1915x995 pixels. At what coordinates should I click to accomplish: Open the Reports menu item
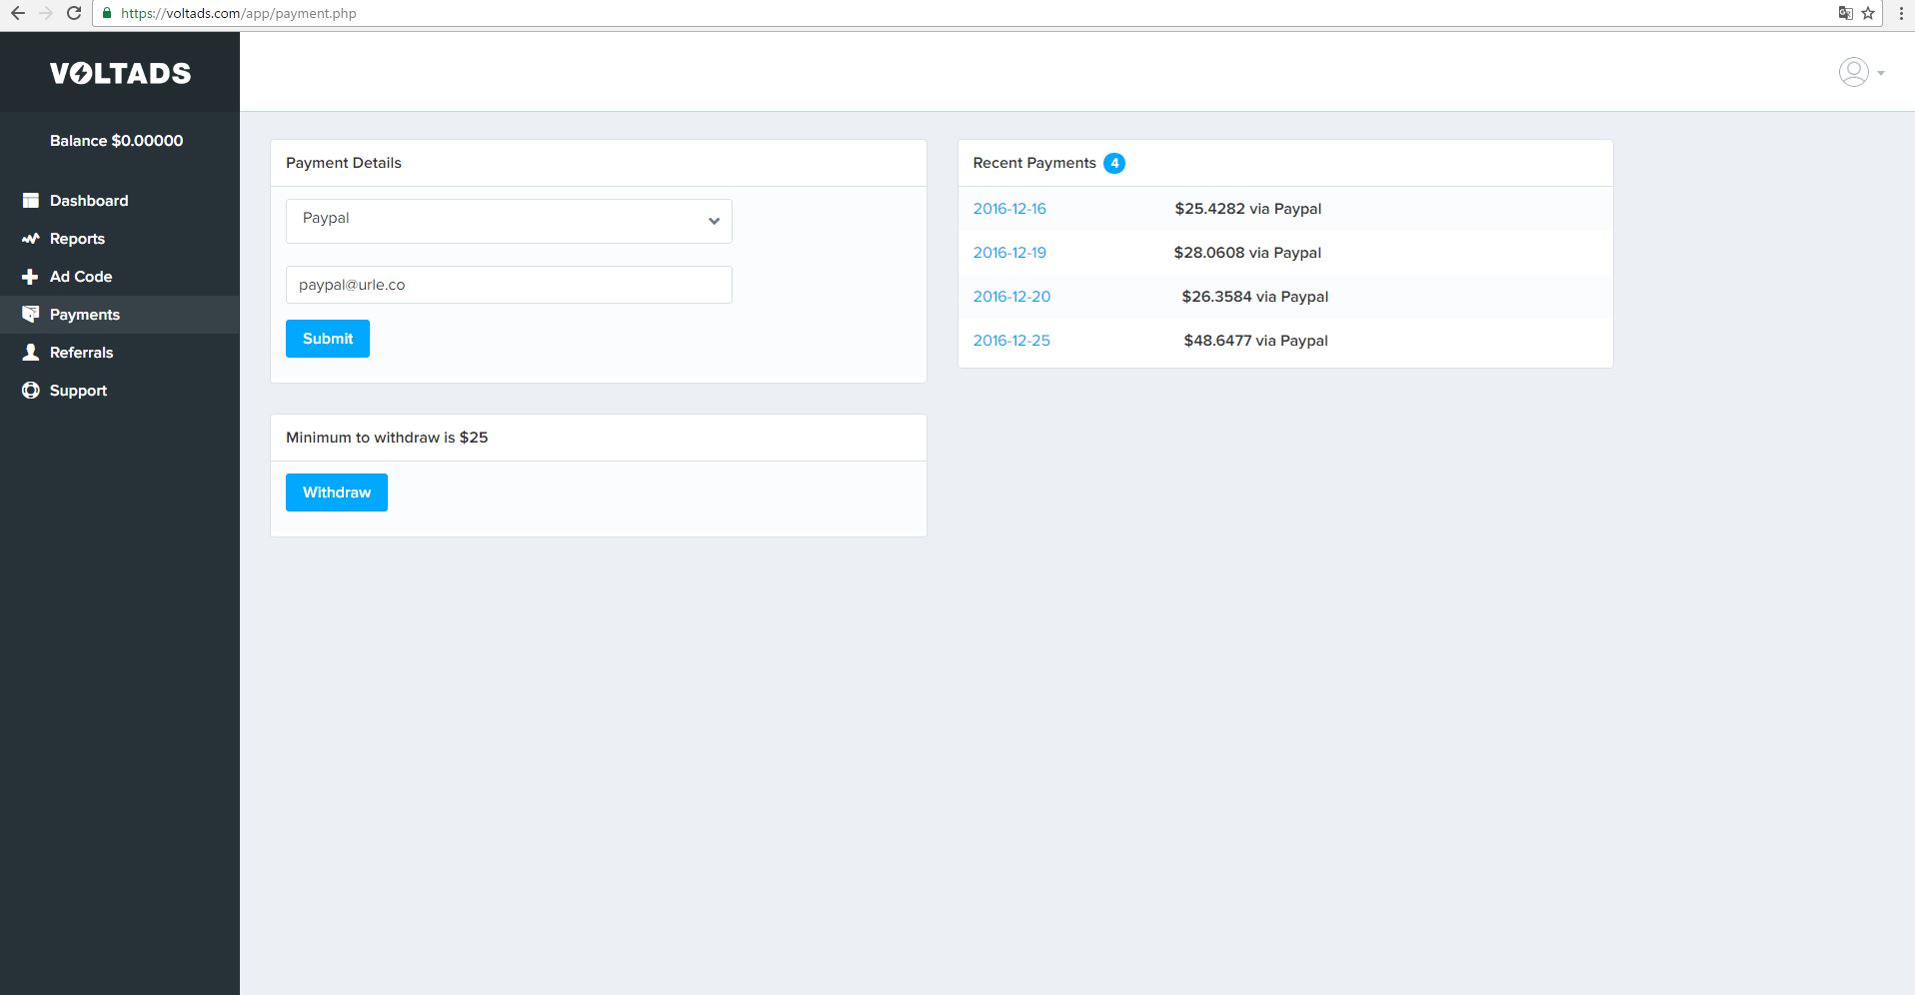point(77,239)
